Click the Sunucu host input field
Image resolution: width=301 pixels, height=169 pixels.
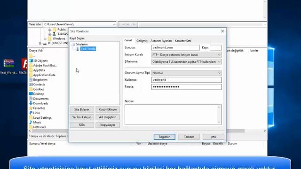pos(175,47)
